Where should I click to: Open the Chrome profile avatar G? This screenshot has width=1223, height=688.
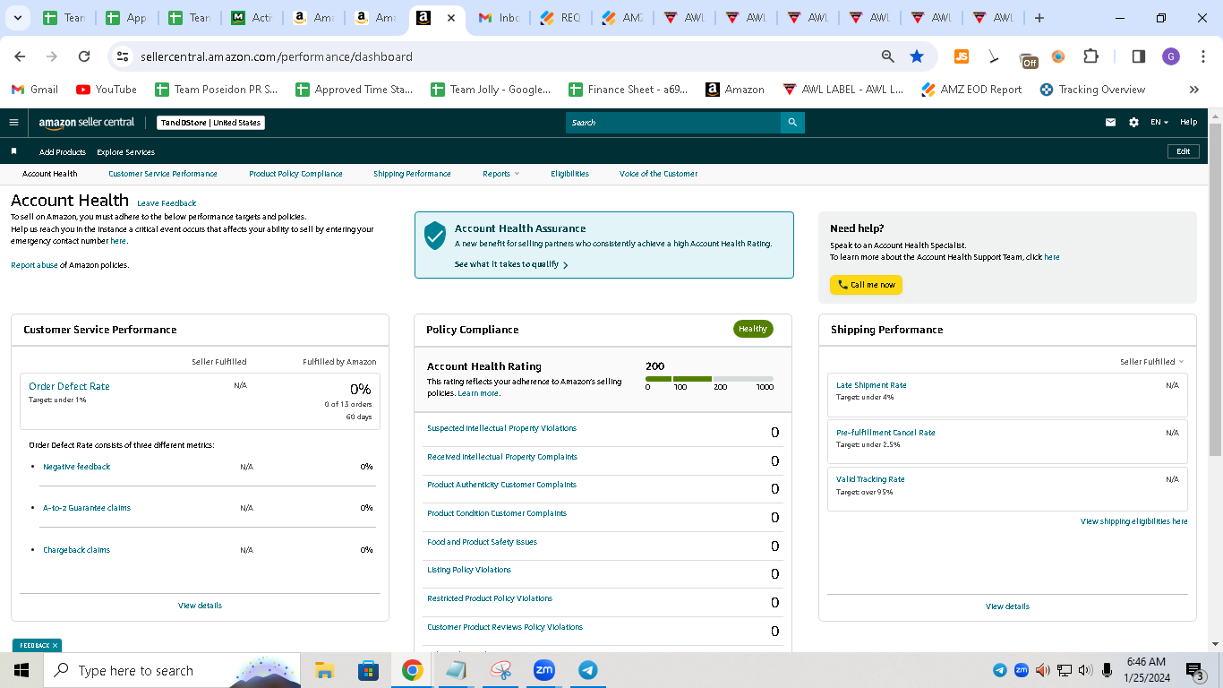tap(1171, 56)
